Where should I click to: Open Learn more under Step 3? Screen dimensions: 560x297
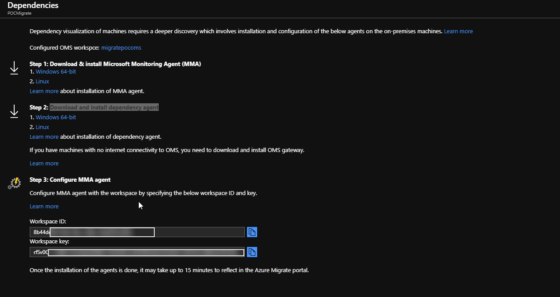click(44, 206)
